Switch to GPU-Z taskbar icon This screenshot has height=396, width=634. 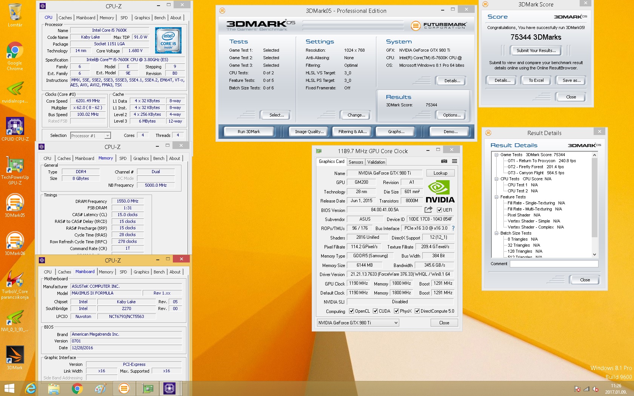point(148,388)
